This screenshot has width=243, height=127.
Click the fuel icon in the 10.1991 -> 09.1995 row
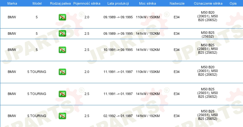pyautogui.click(x=62, y=50)
